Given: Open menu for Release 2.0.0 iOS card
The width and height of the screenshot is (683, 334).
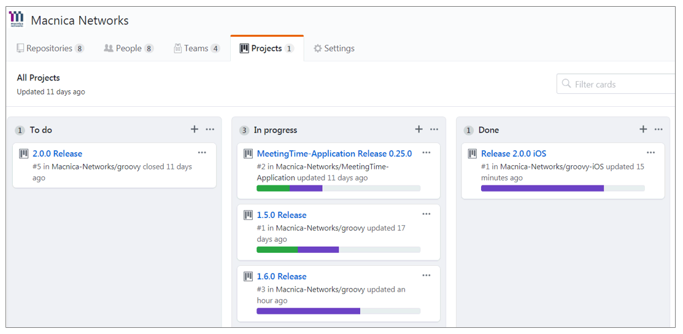Looking at the screenshot, I should point(650,153).
